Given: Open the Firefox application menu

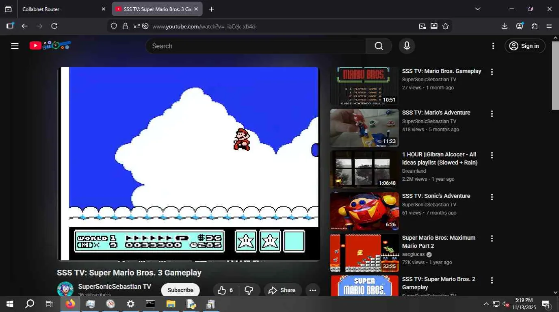Looking at the screenshot, I should coord(549,26).
